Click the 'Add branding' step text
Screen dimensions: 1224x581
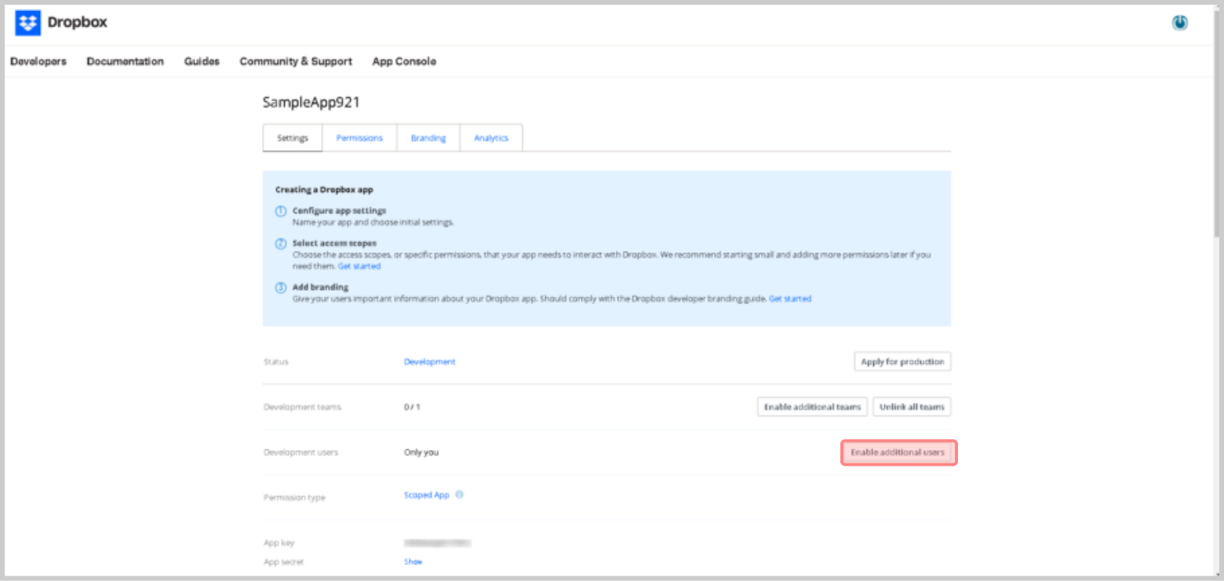point(320,287)
